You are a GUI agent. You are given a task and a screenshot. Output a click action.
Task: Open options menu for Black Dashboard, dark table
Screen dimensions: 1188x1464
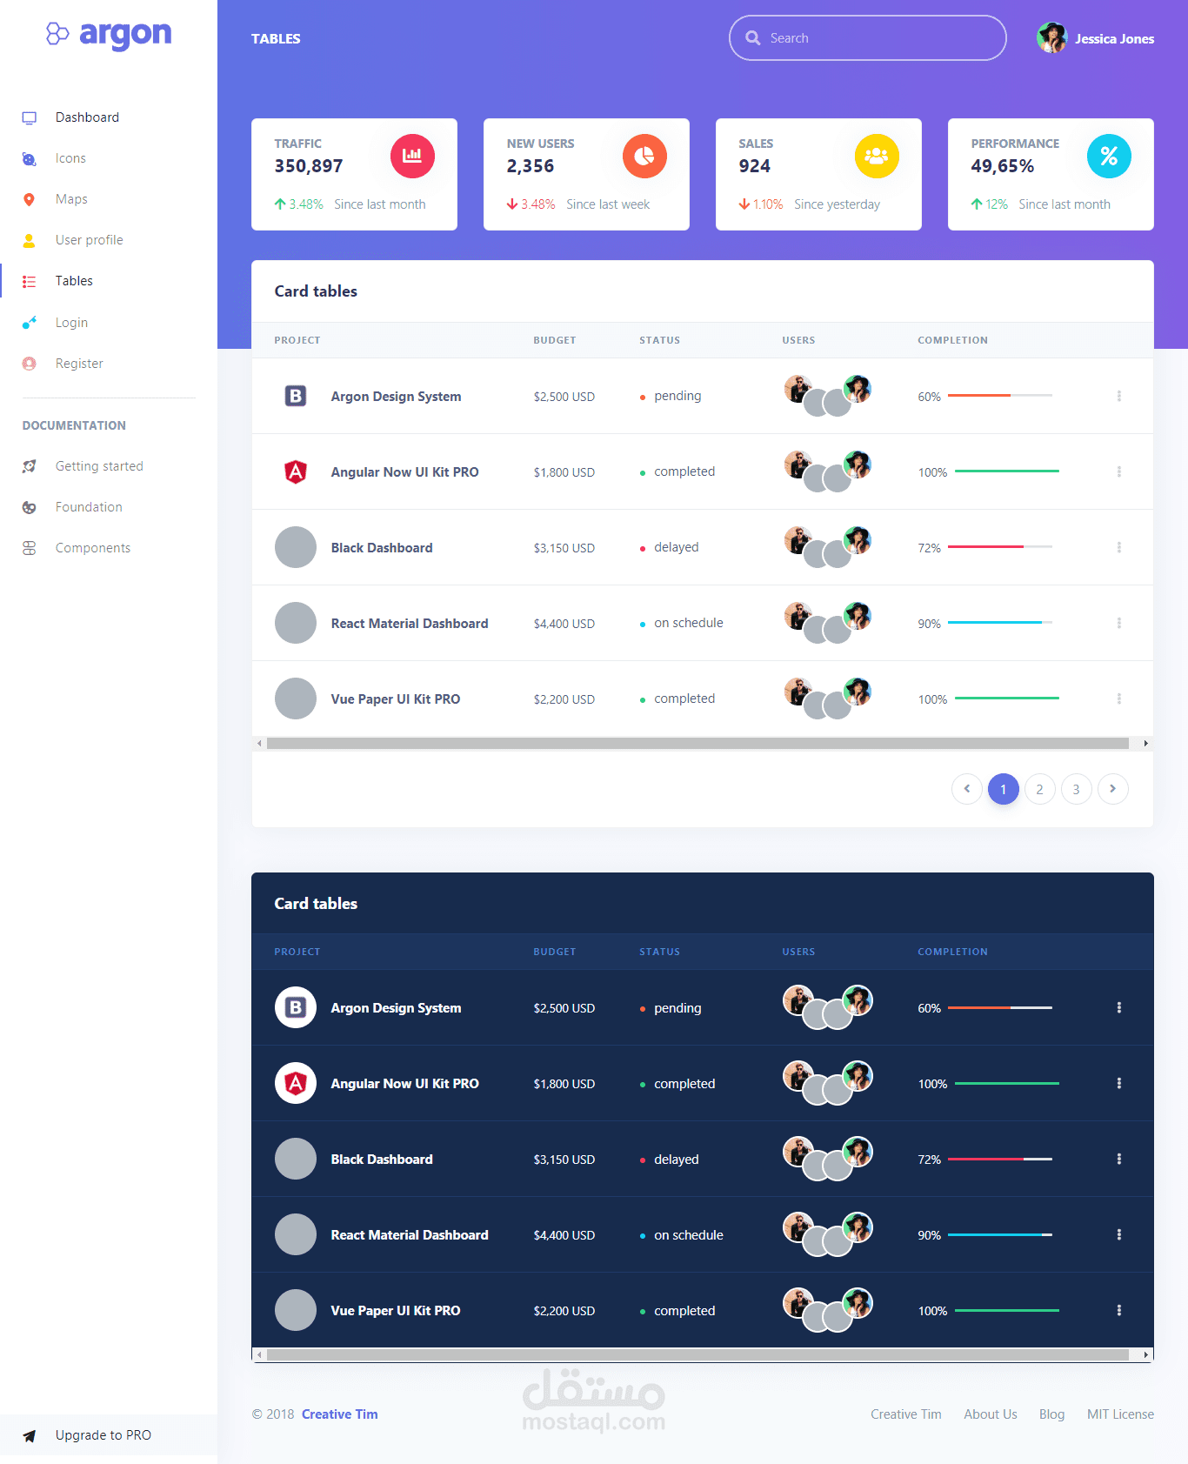(x=1119, y=1159)
